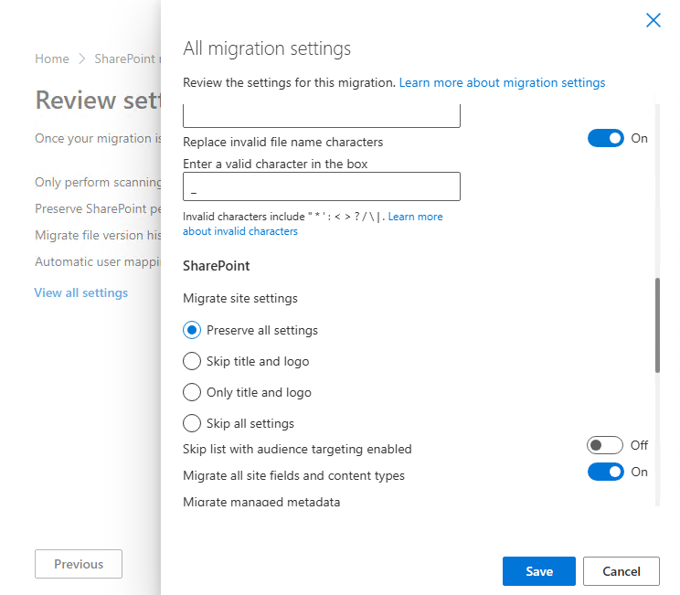Toggle Replace invalid file name characters switch
The height and width of the screenshot is (595, 680).
(605, 138)
